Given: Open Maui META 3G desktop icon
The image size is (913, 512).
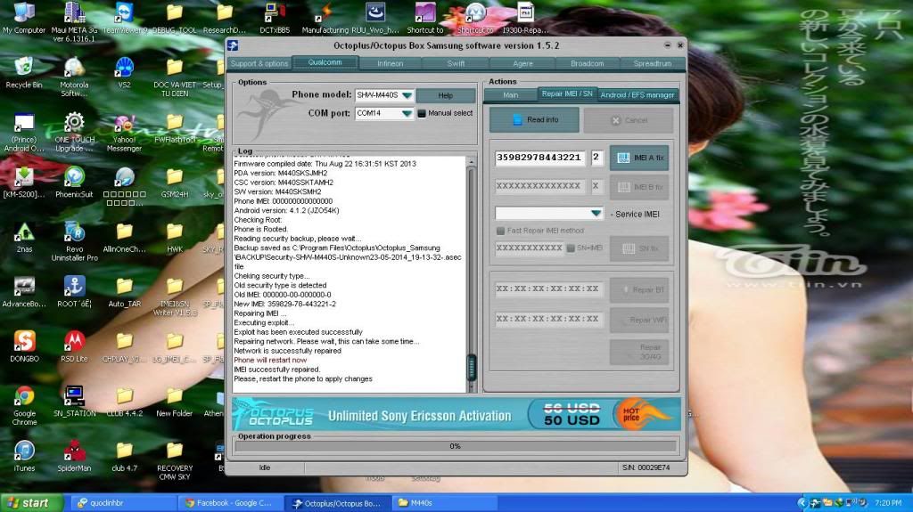Looking at the screenshot, I should [74, 22].
